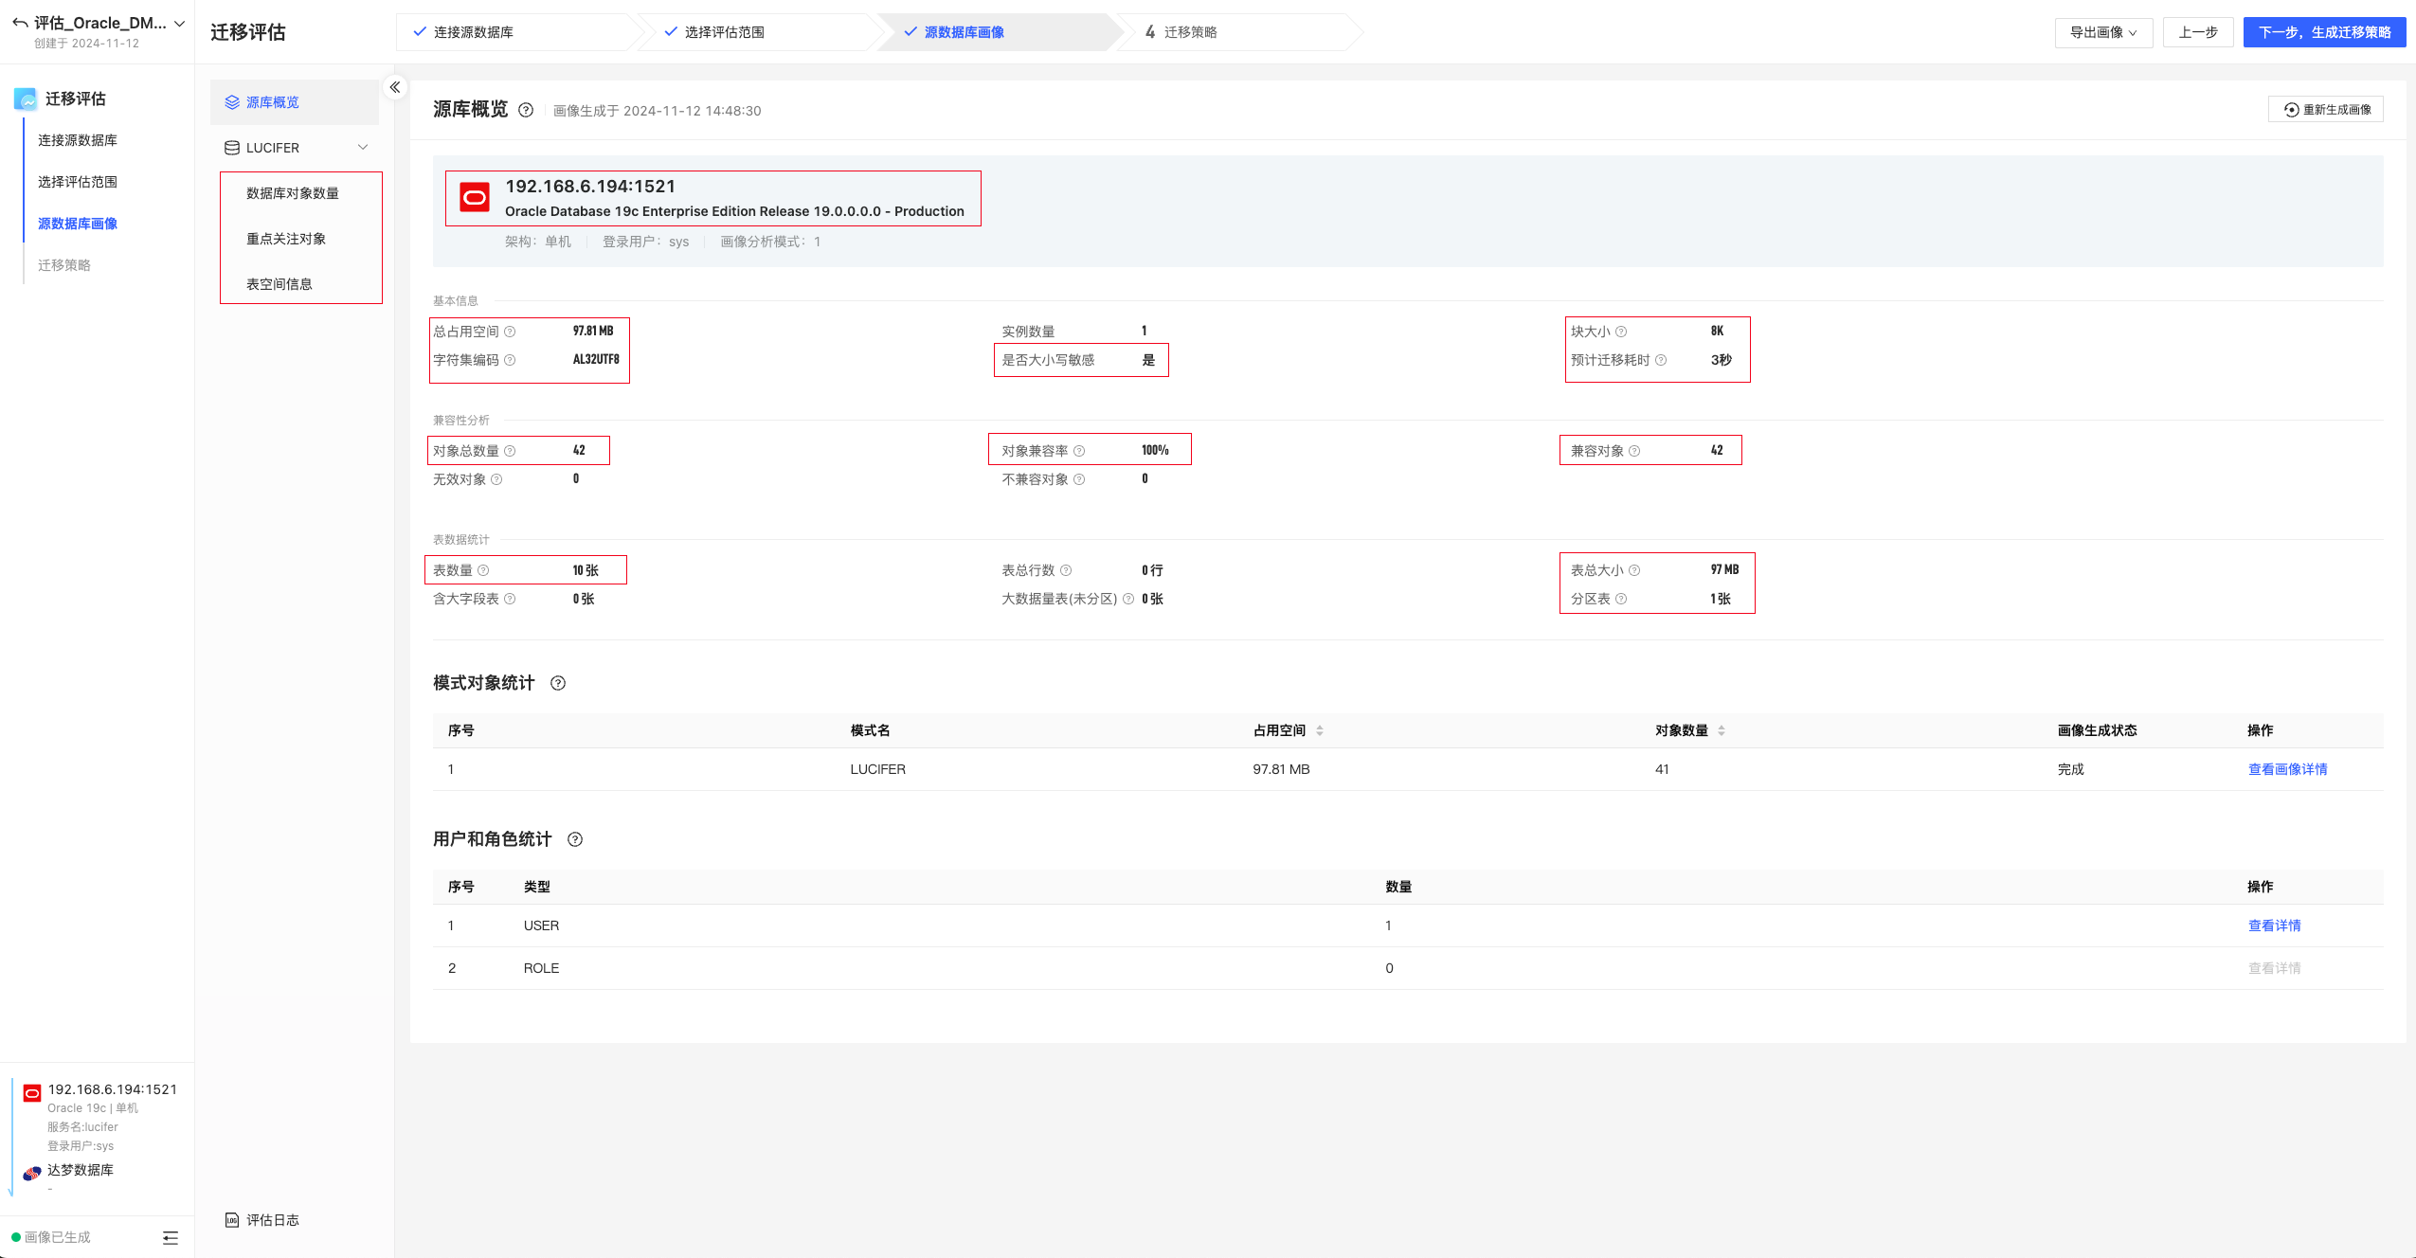Sort table by 占用空间 column
This screenshot has height=1258, width=2416.
click(1320, 730)
